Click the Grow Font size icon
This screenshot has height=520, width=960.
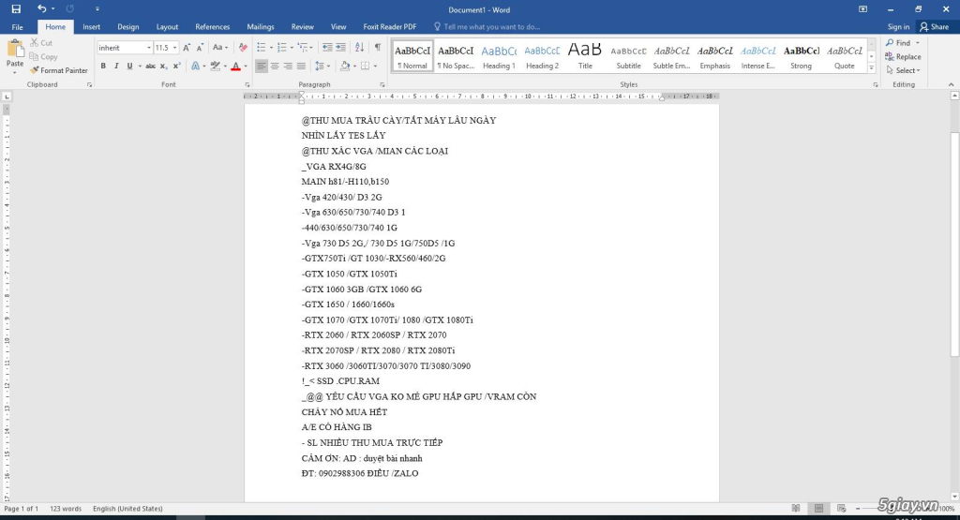tap(188, 47)
